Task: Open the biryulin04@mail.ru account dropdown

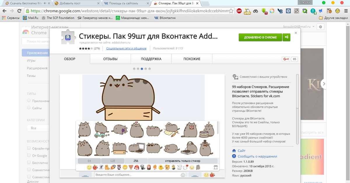Action: (299, 27)
